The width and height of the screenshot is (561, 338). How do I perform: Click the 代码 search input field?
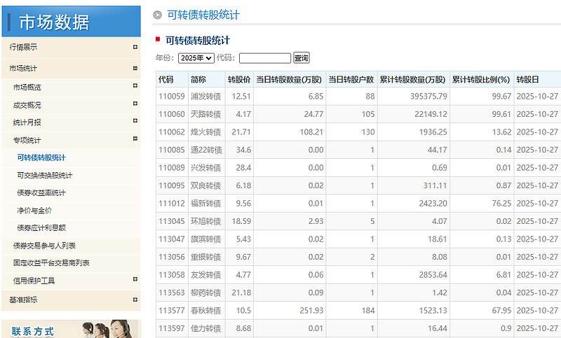pyautogui.click(x=265, y=58)
